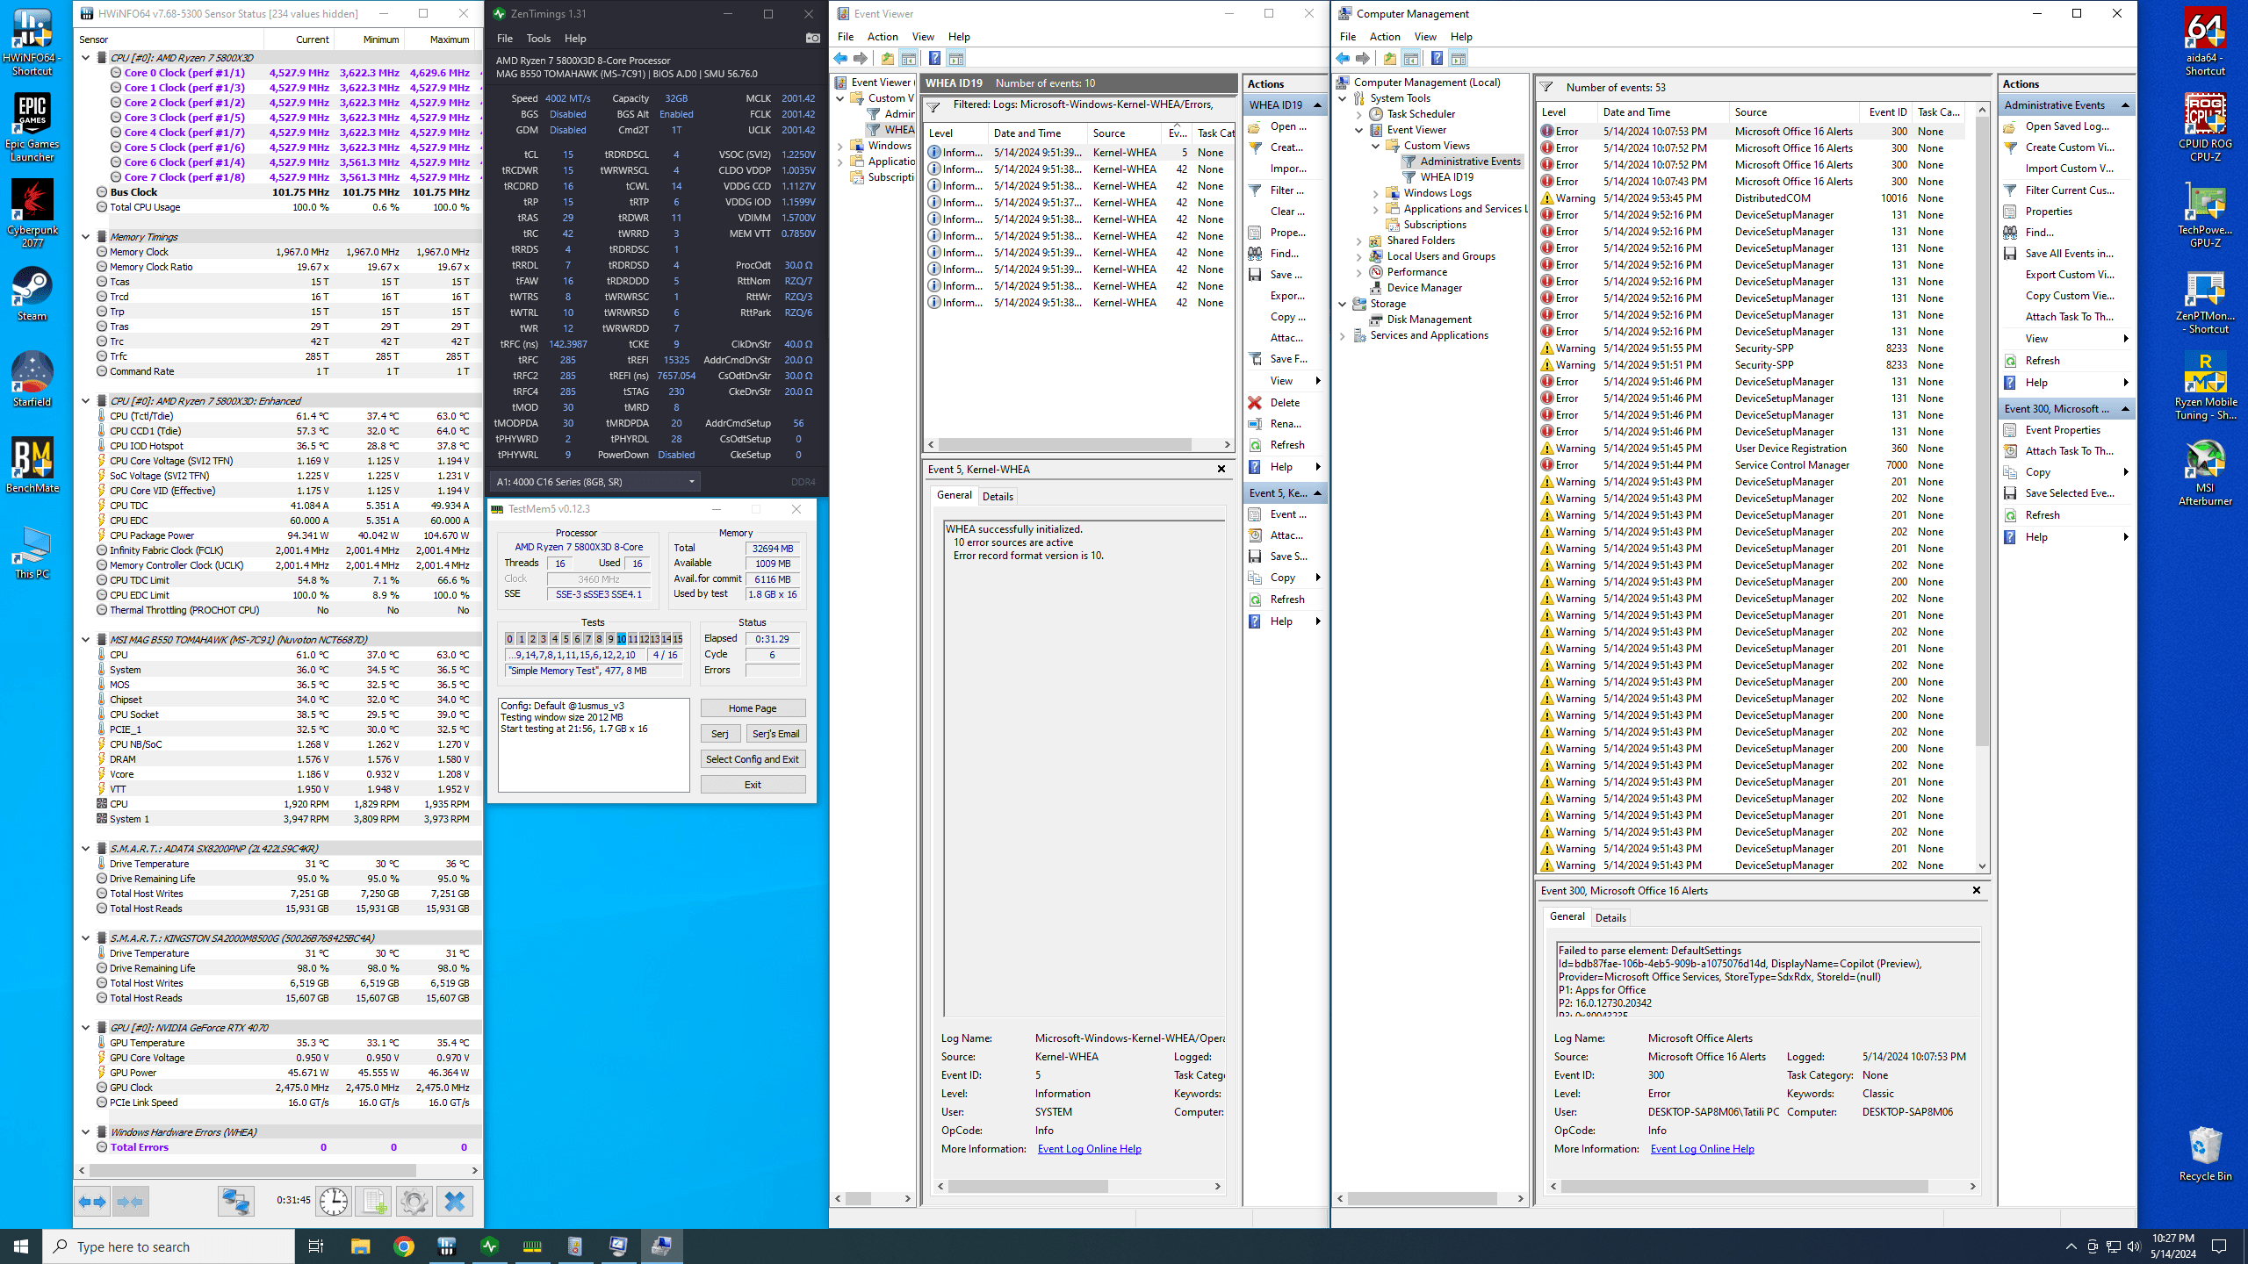This screenshot has width=2248, height=1264.
Task: Click Select Config and Exit in TestMem5
Action: [753, 759]
